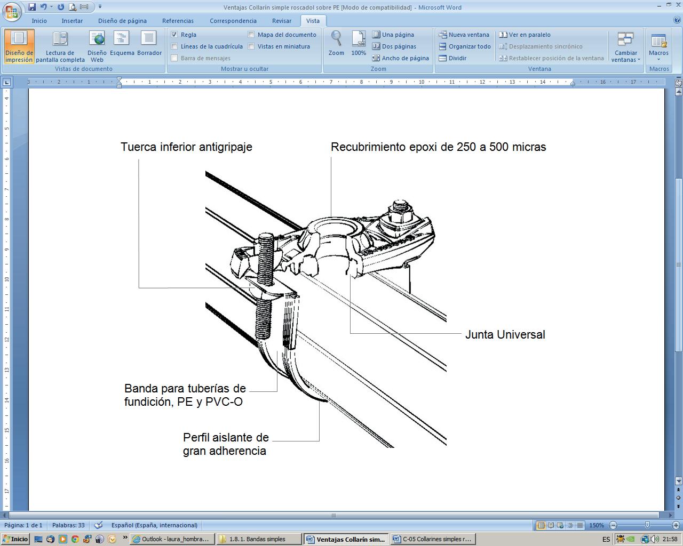Click Español language indicator in status bar
Screen dimensions: 683x546
154,525
